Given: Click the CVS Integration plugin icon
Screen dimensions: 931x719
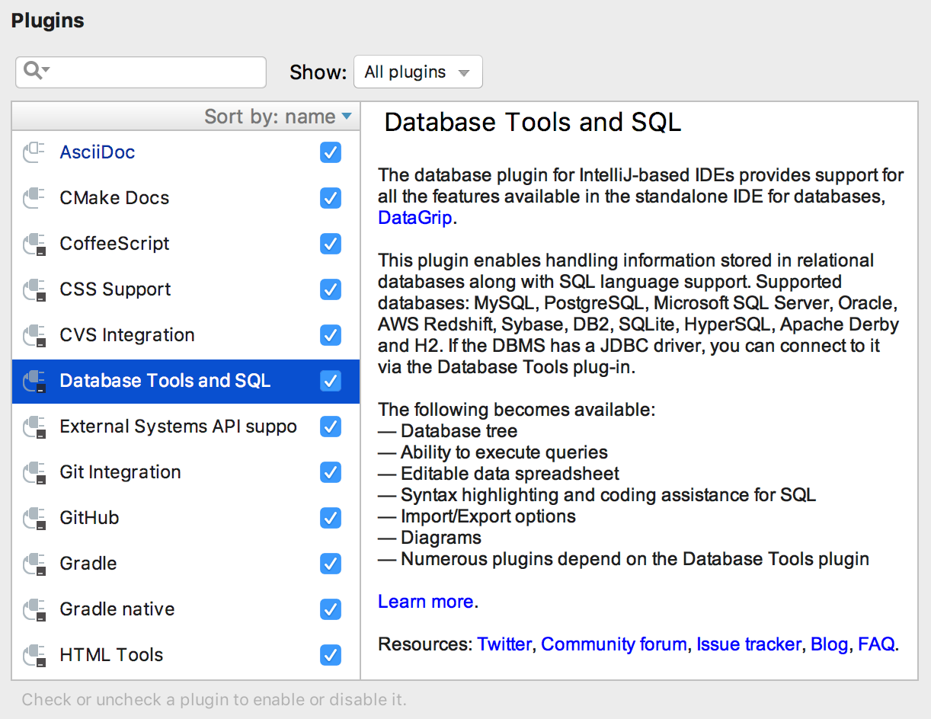Looking at the screenshot, I should click(34, 335).
